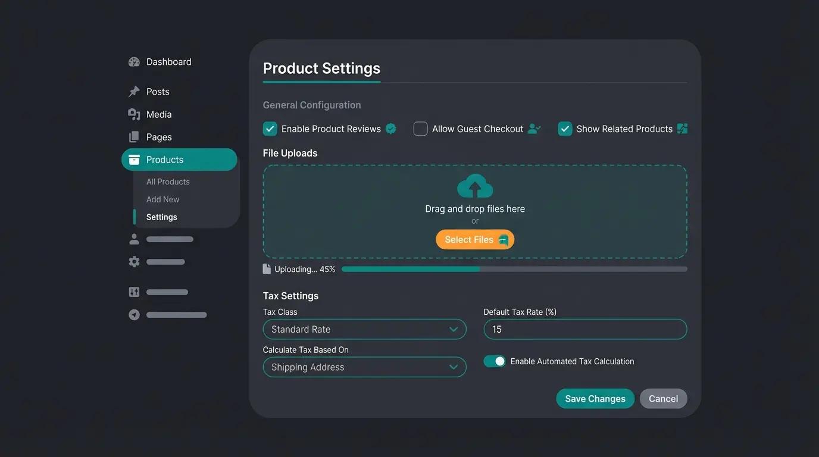Viewport: 819px width, 457px height.
Task: Expand the Calculate Tax Based On dropdown
Action: click(364, 367)
